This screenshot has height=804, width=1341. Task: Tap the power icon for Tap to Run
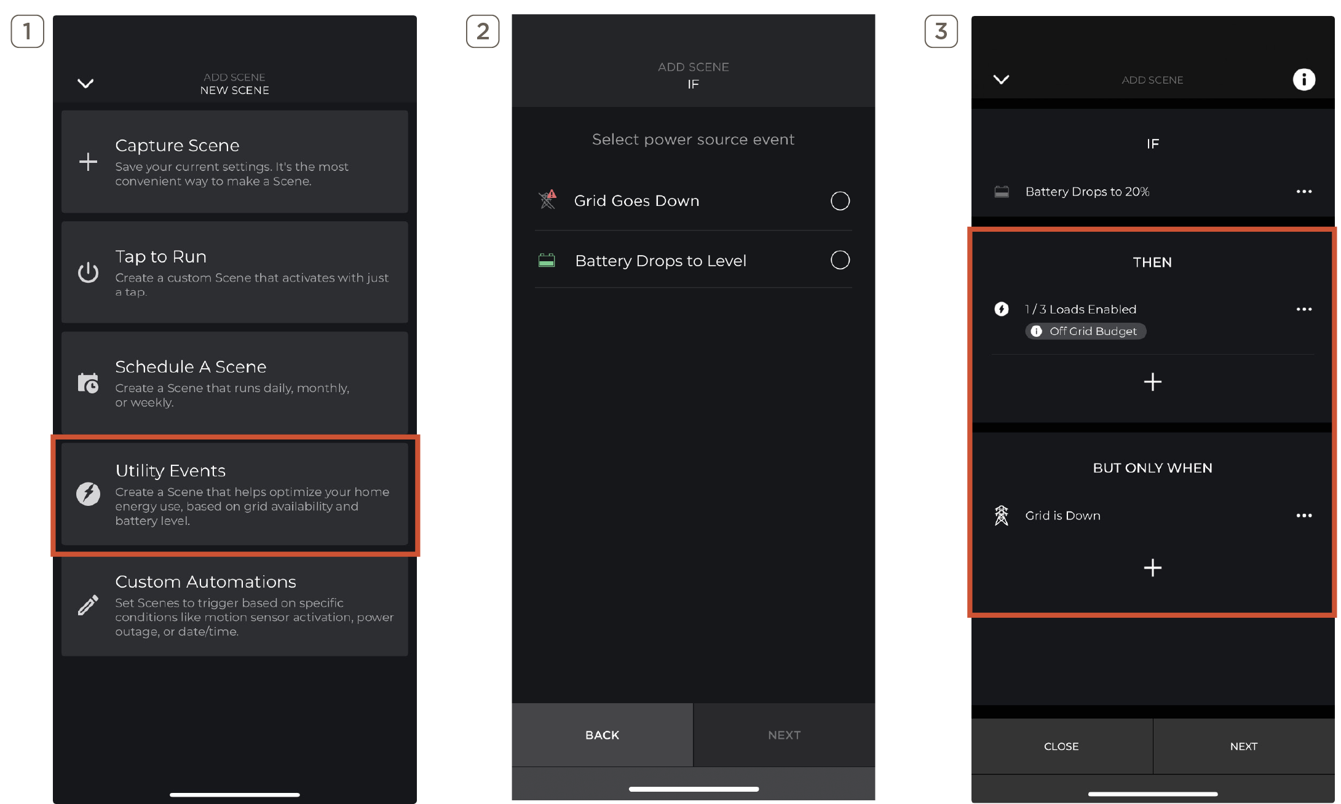coord(88,272)
